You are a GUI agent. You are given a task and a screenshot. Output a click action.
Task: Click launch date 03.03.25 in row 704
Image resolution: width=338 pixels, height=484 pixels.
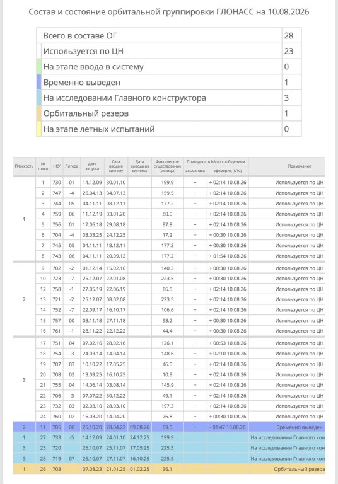92,235
